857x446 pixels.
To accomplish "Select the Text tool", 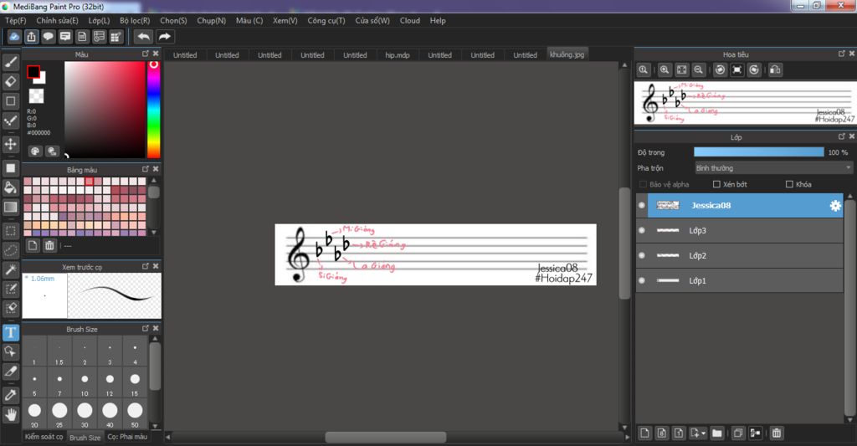I will click(11, 332).
